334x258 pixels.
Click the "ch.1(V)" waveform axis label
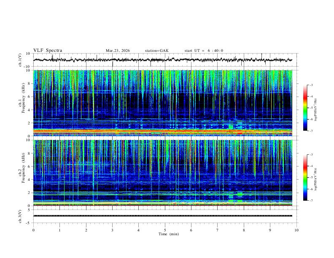[20, 60]
